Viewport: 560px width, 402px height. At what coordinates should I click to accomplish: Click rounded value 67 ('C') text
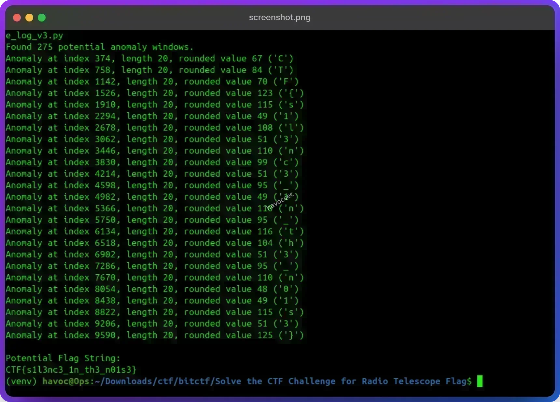[236, 59]
